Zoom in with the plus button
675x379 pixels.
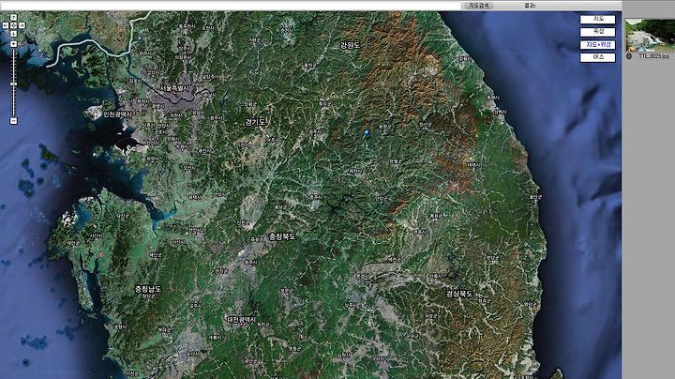click(13, 44)
